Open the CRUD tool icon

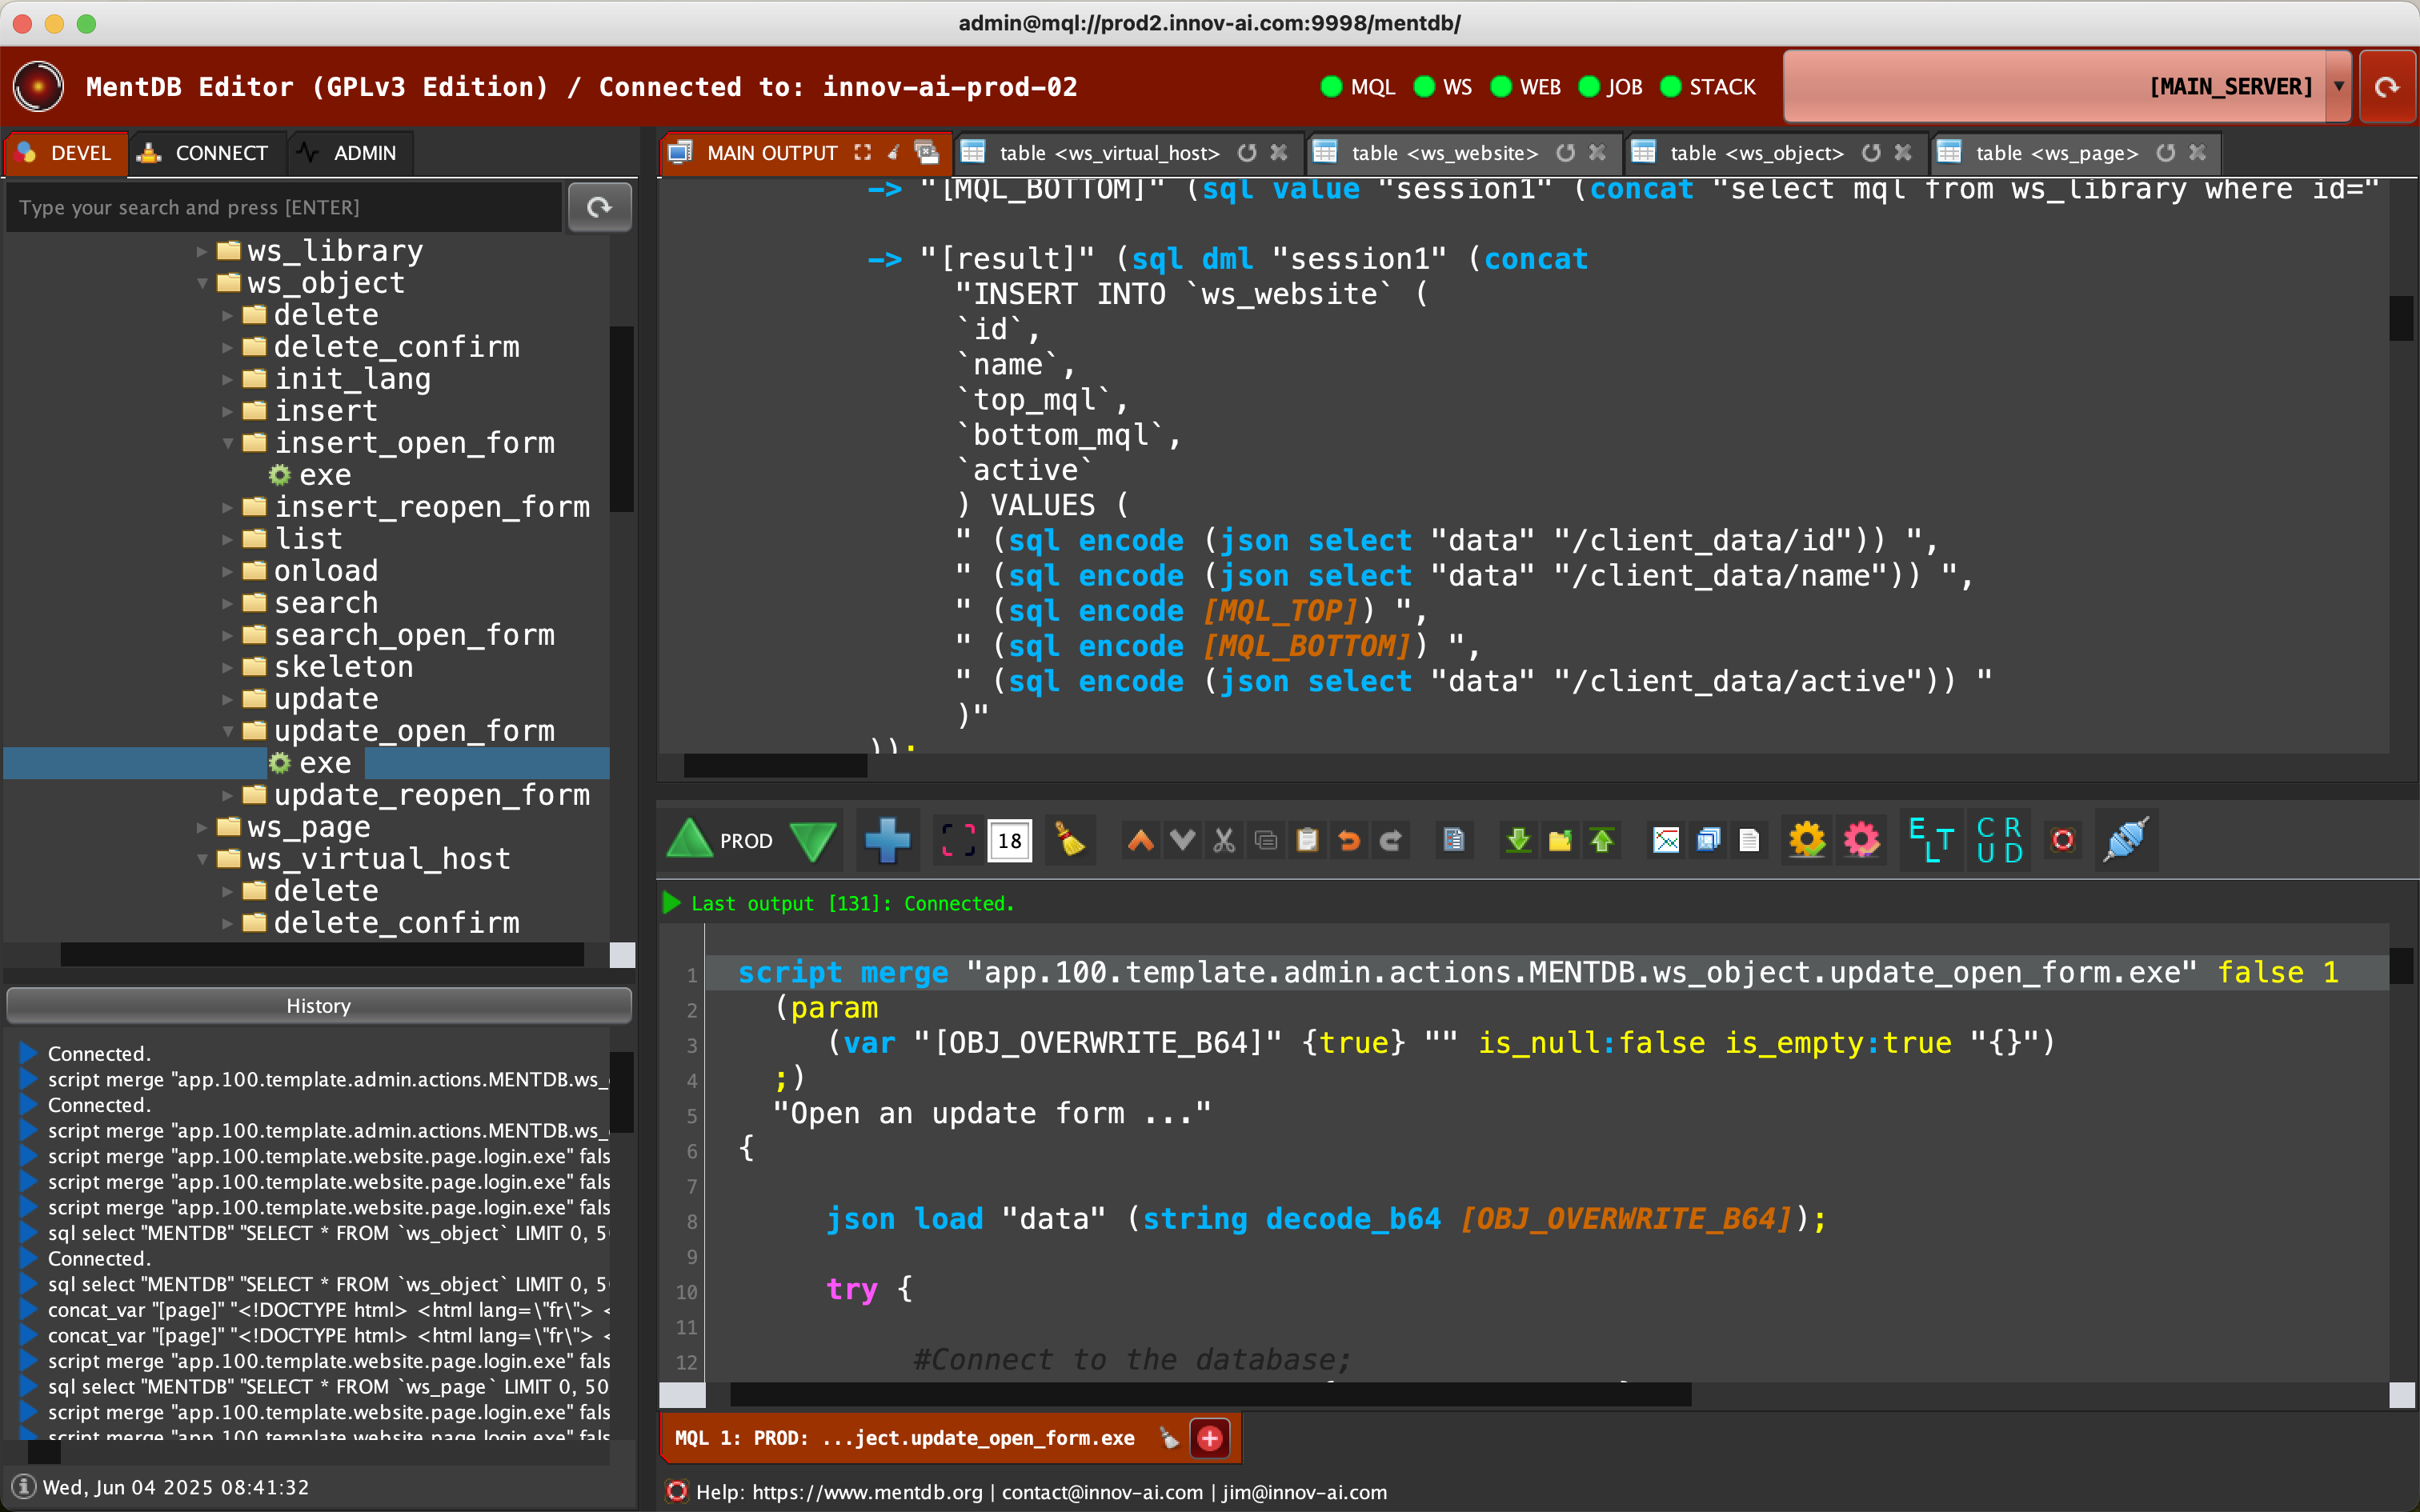click(x=1999, y=840)
